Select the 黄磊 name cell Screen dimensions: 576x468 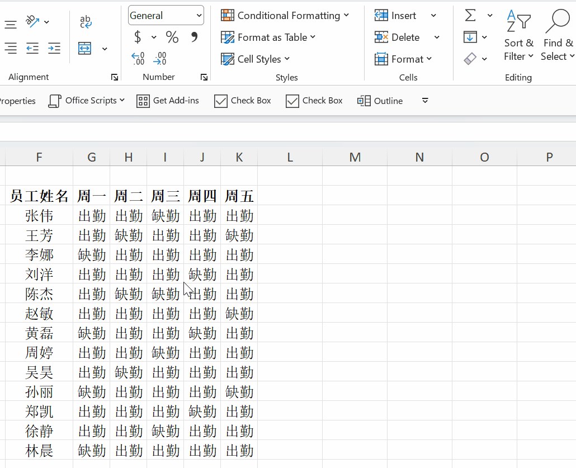point(39,333)
